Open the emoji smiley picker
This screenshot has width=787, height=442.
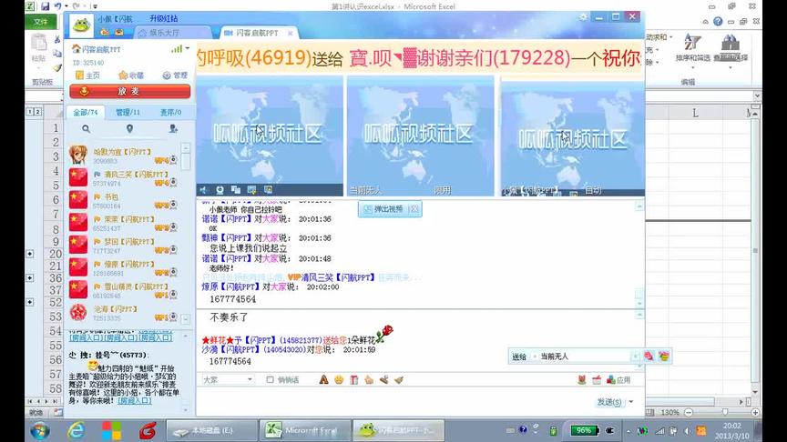[x=339, y=380]
